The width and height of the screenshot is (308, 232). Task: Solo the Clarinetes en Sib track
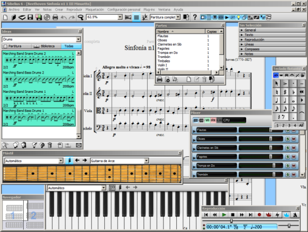288,148
